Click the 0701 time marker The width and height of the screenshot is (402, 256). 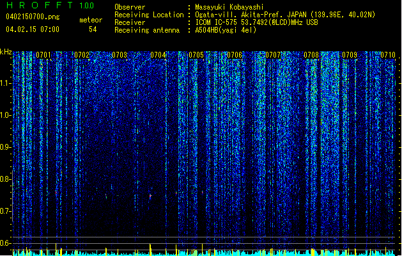pyautogui.click(x=43, y=55)
